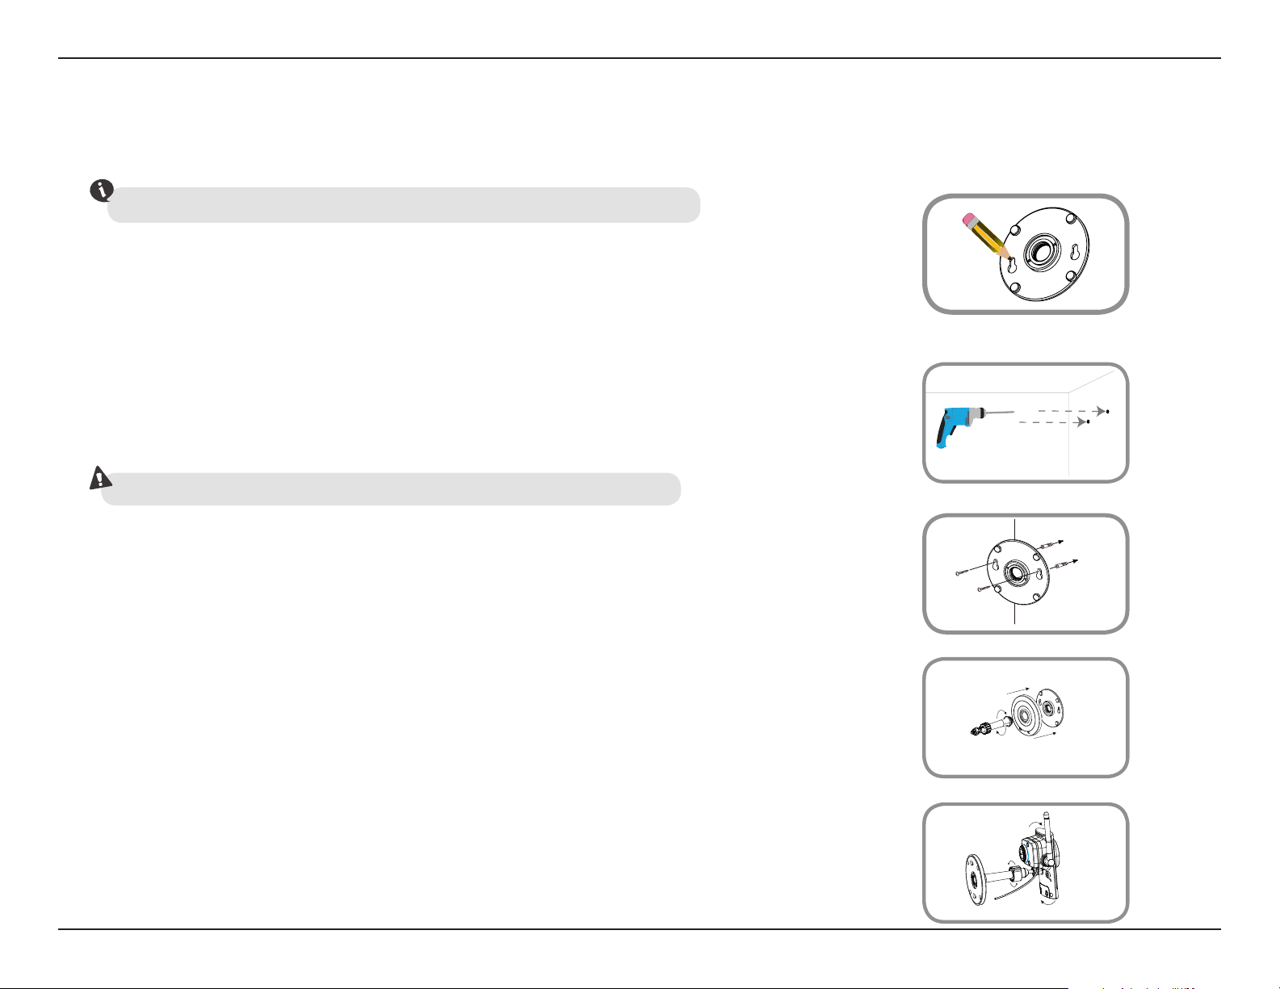Screen dimensions: 1280x989
Task: Select the gray information note bar
Action: [404, 205]
